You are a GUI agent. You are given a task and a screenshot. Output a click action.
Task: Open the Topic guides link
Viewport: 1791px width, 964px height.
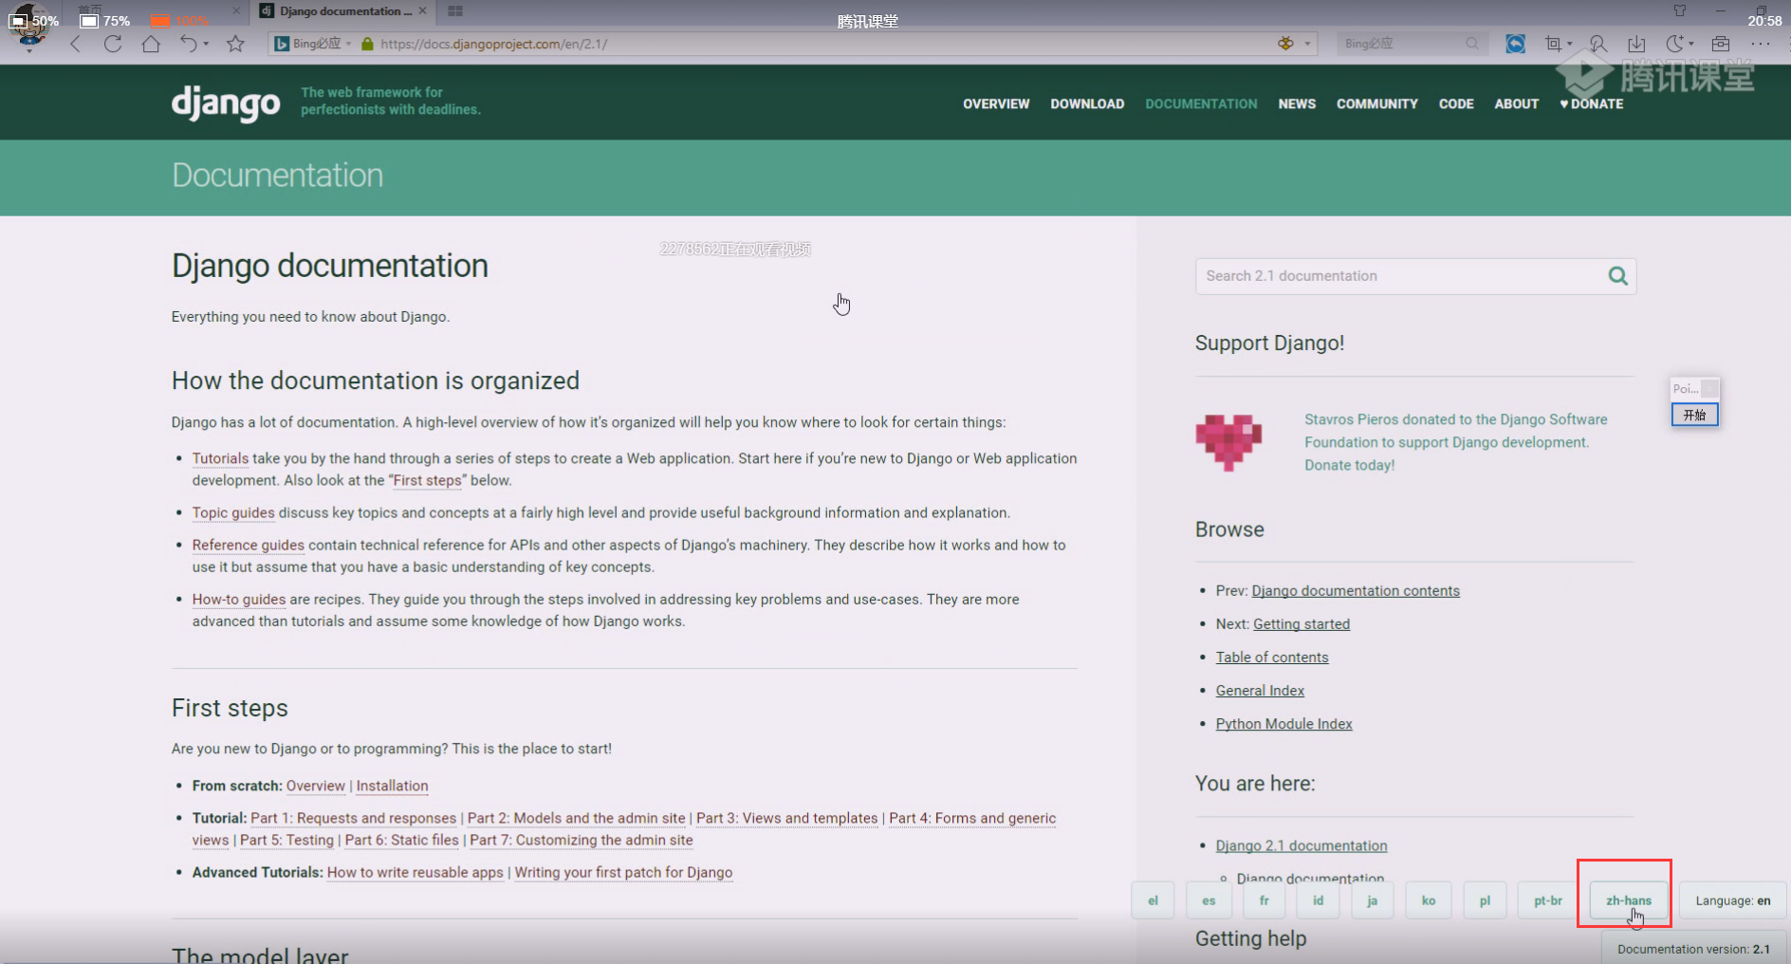click(233, 512)
